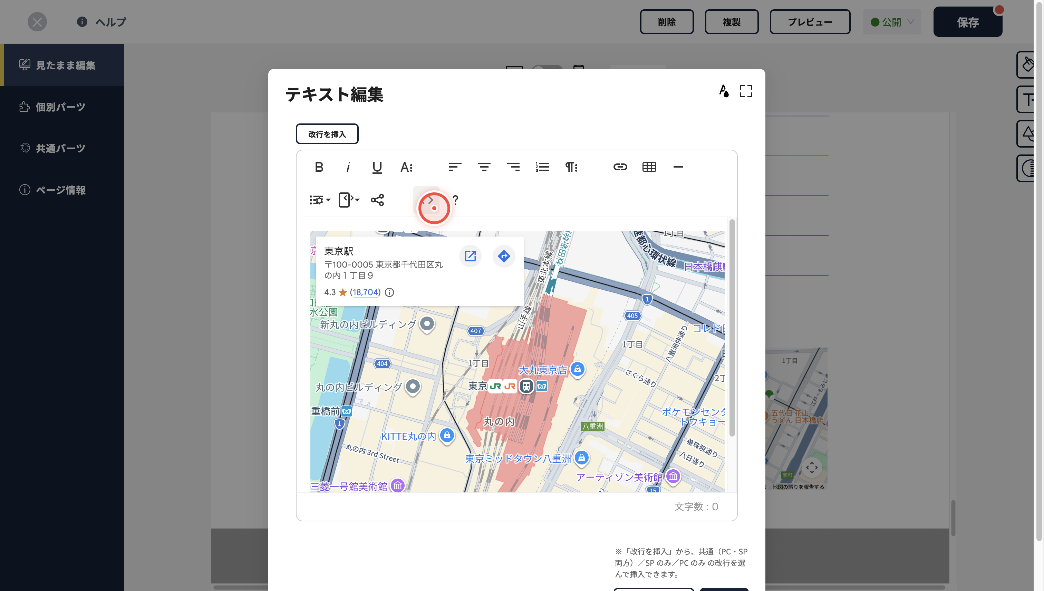This screenshot has height=591, width=1044.
Task: Click the アーティゾン美術館 museum pin
Action: [673, 477]
